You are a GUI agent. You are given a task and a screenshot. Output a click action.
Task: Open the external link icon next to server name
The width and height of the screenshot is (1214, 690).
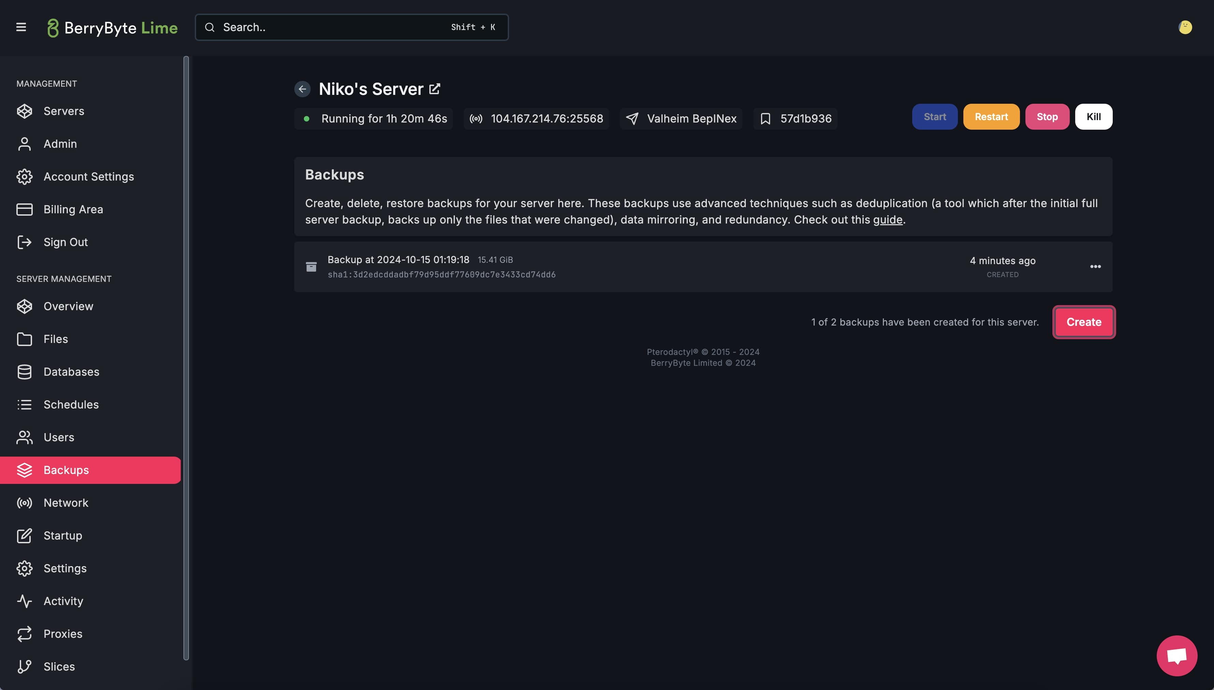tap(434, 89)
